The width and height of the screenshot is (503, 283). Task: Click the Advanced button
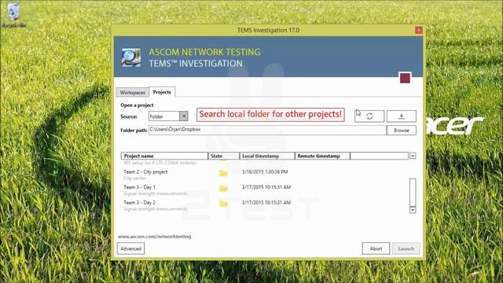pyautogui.click(x=131, y=248)
